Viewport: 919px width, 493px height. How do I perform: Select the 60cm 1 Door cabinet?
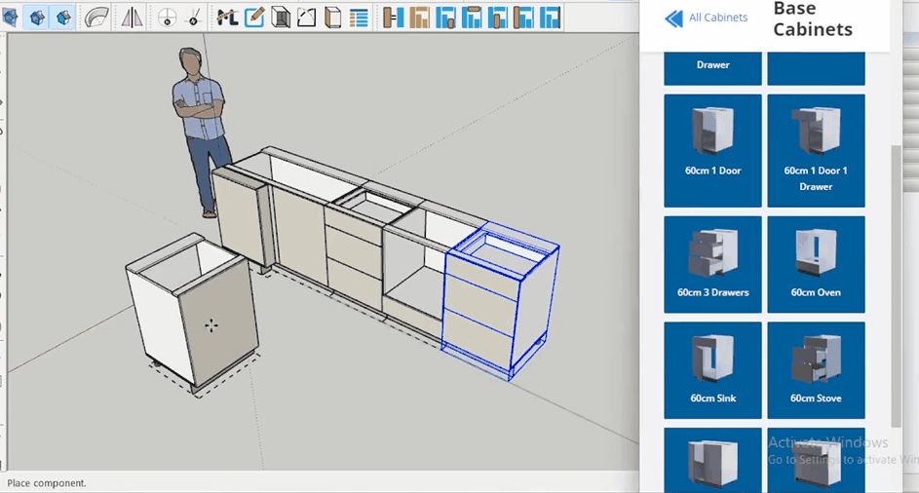pos(712,150)
